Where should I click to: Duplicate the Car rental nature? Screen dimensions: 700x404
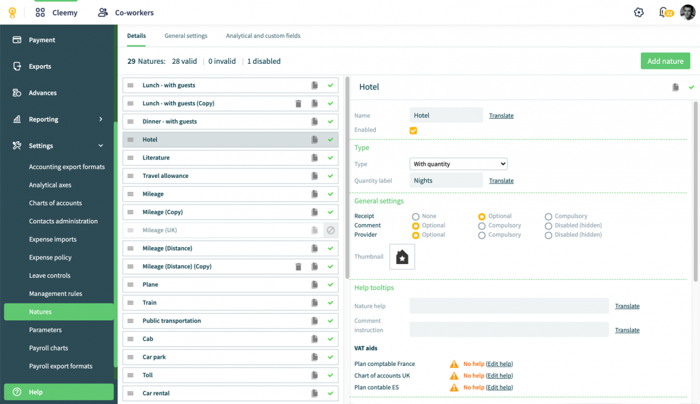[315, 393]
